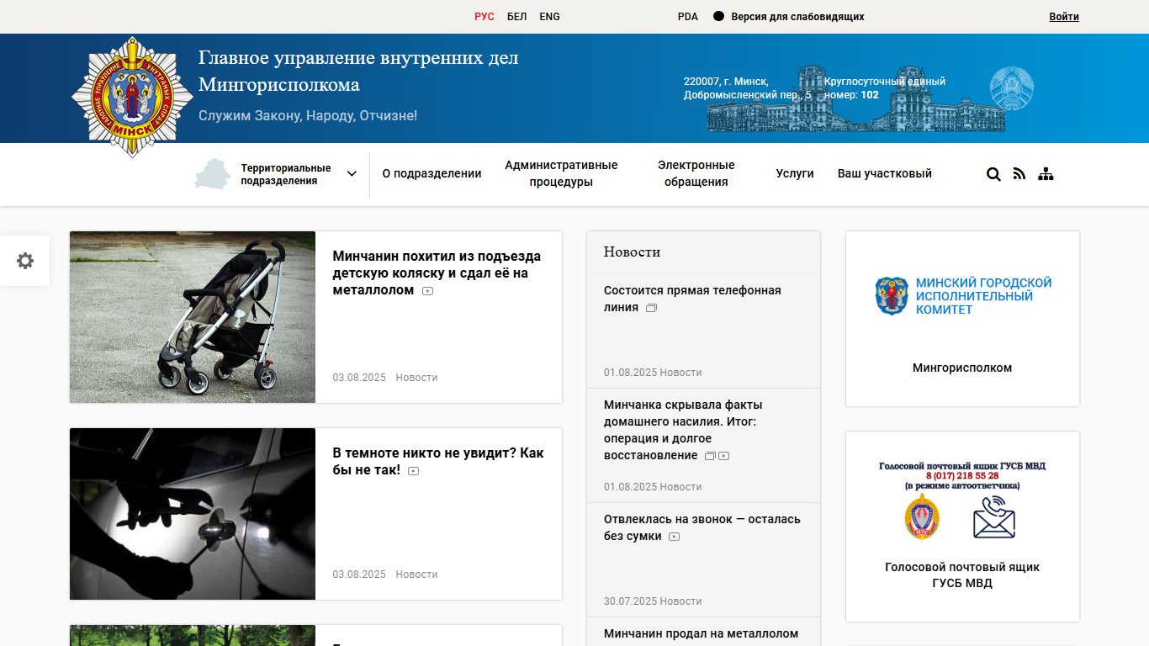The image size is (1149, 646).
Task: Open the Электронные обращения menu
Action: 696,174
